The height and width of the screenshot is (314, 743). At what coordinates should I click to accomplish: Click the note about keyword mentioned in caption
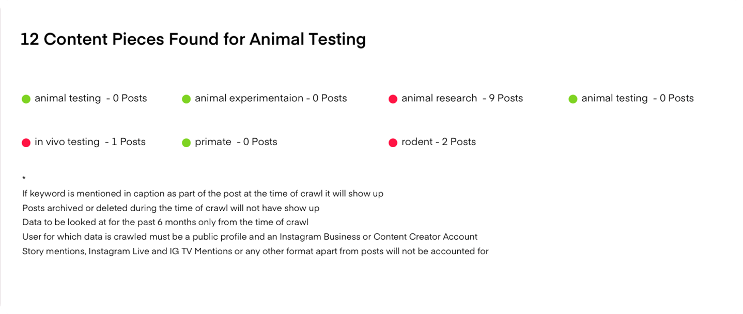(203, 194)
